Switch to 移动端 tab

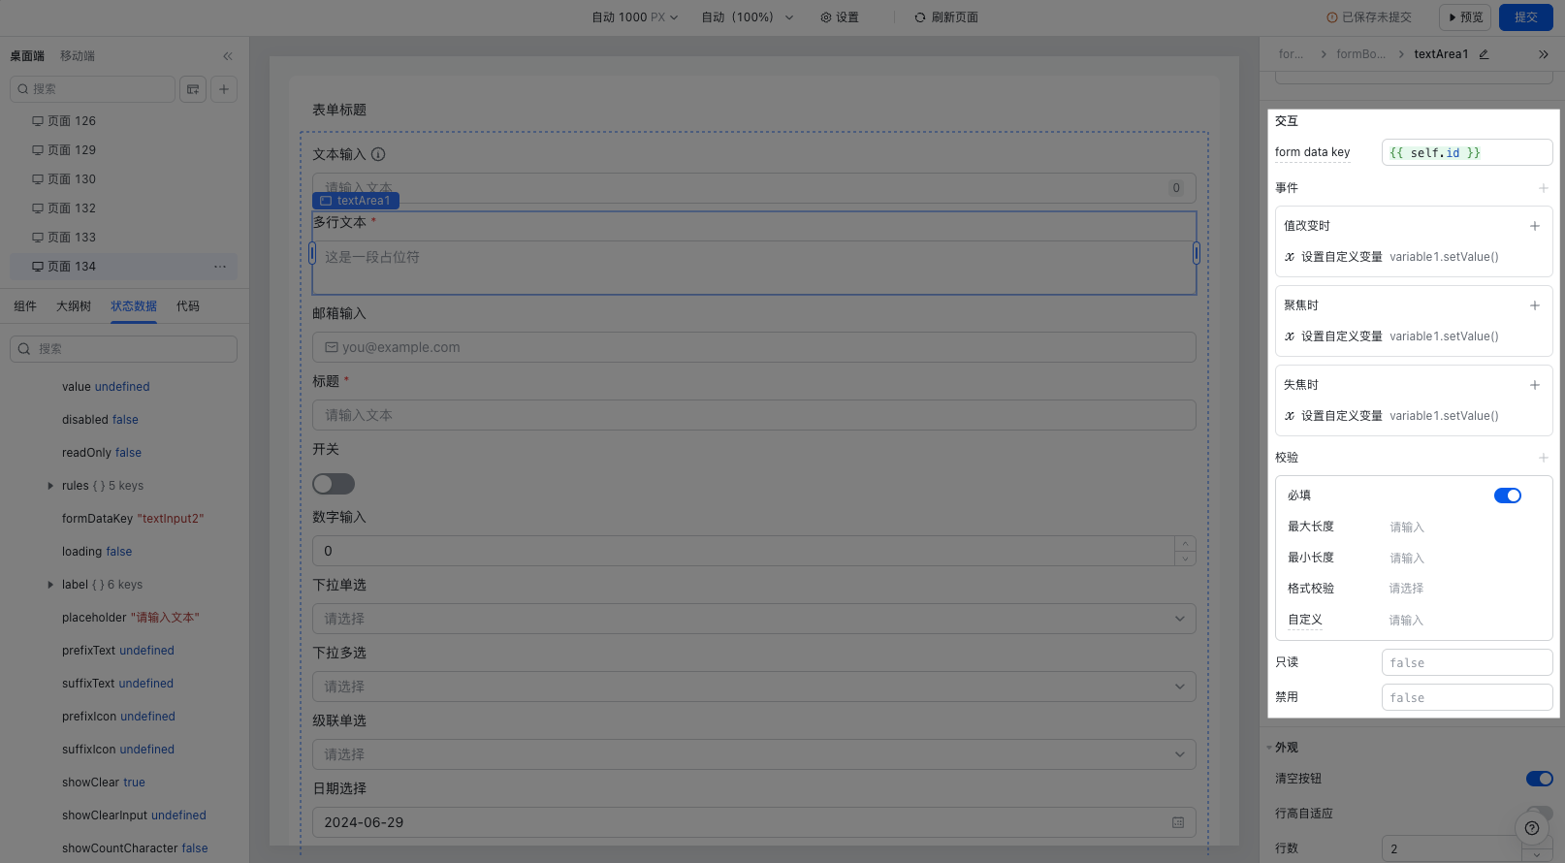[78, 56]
